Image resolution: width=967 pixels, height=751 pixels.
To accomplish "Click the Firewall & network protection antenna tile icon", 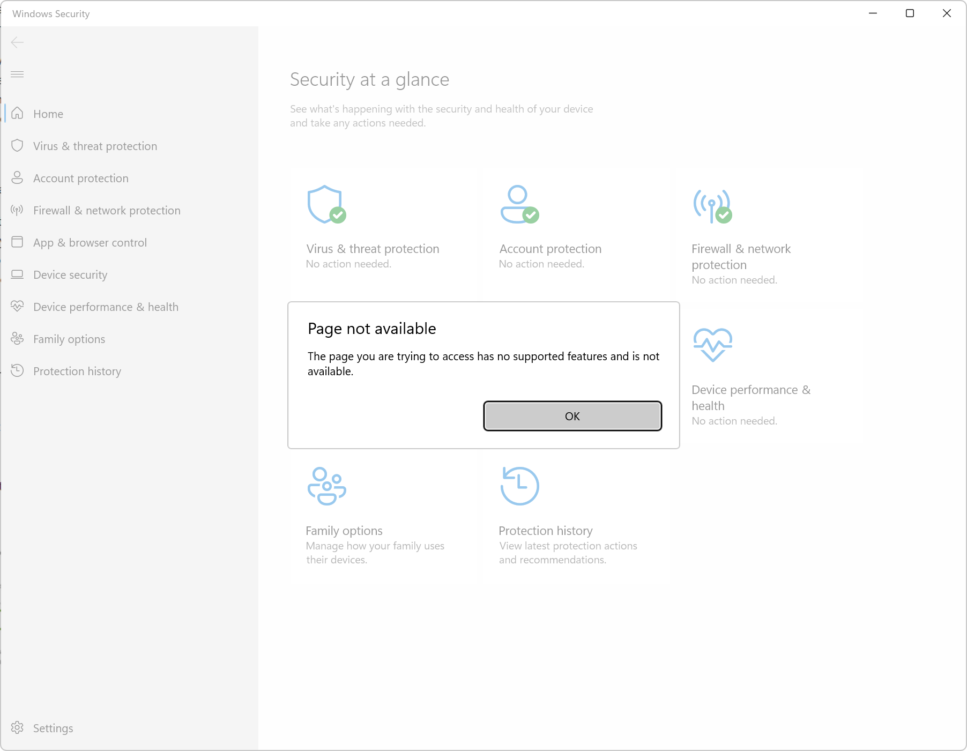I will point(712,205).
